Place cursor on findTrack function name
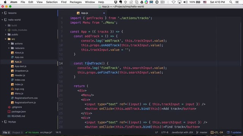 93,63
